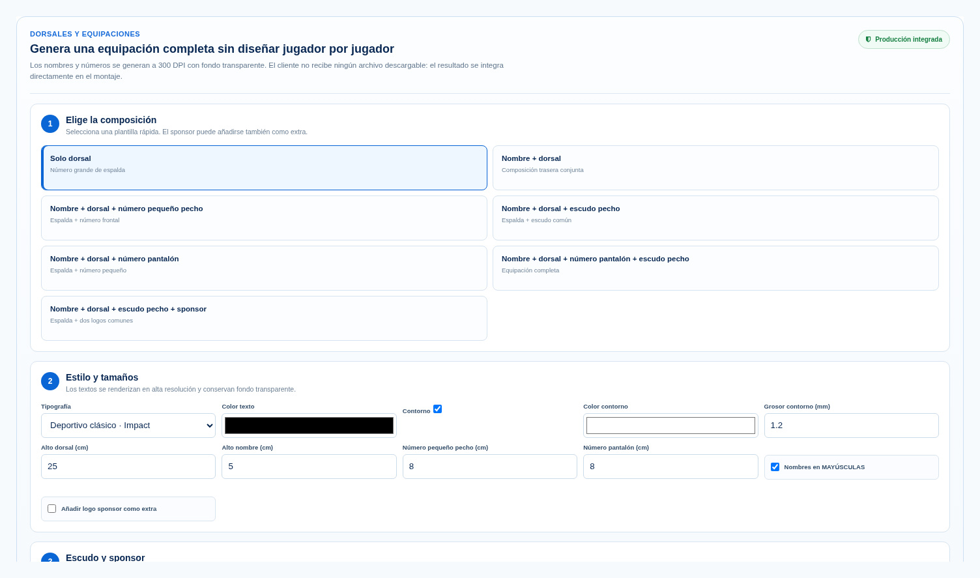Toggle "Nombres en MAYÚSCULAS" checkbox
The width and height of the screenshot is (980, 578).
[775, 467]
